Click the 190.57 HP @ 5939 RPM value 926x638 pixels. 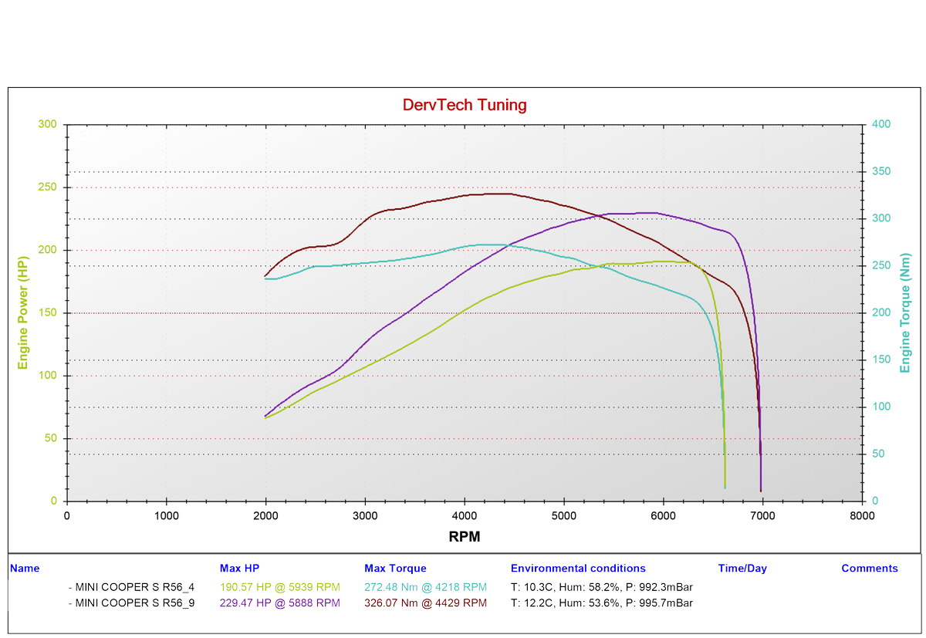[x=280, y=586]
